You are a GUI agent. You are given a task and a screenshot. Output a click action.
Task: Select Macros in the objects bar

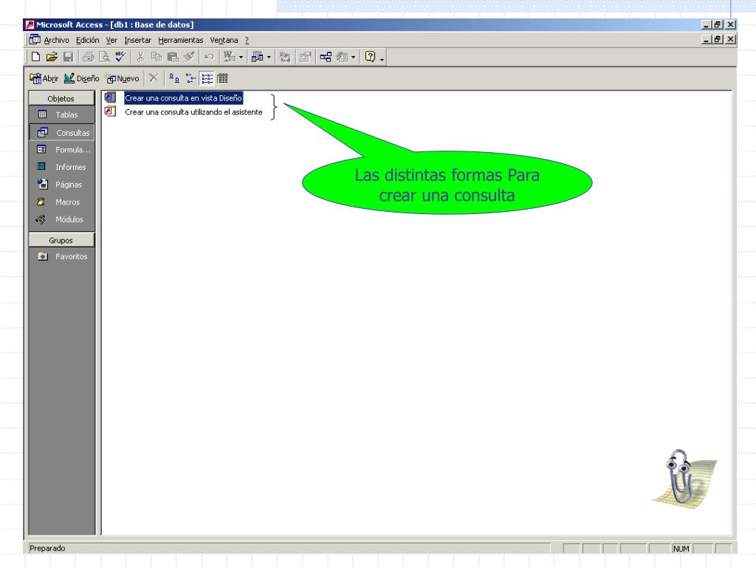pyautogui.click(x=61, y=202)
